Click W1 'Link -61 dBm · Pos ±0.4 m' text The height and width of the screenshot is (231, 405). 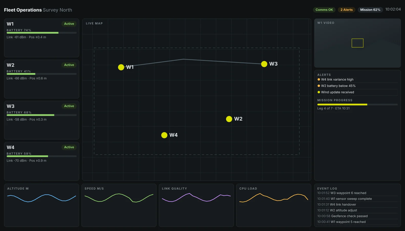(x=26, y=37)
